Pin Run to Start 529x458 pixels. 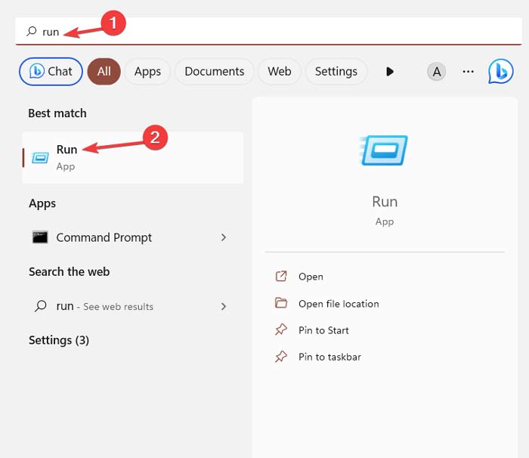(323, 330)
